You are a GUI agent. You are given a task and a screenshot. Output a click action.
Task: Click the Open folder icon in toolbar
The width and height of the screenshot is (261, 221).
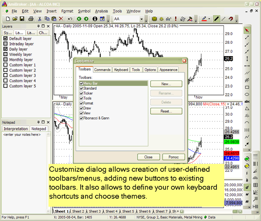15,19
